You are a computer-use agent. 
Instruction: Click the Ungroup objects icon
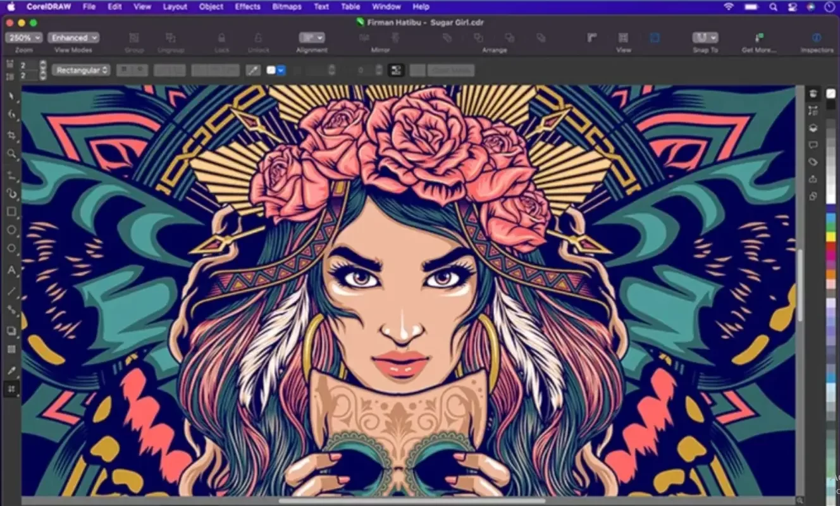[171, 38]
